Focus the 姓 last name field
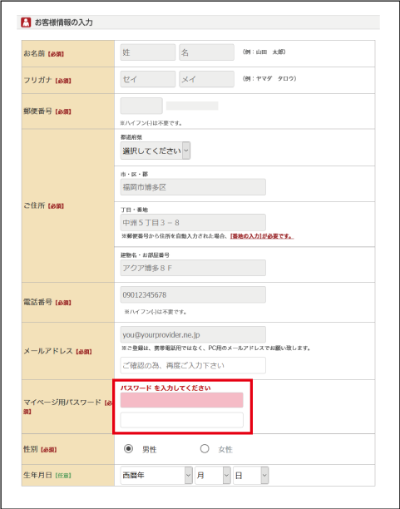Image resolution: width=400 pixels, height=509 pixels. [148, 52]
